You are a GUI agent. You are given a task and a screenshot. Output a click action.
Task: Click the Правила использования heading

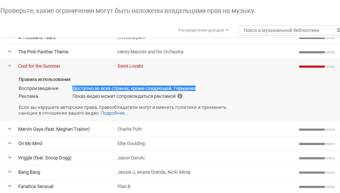(x=44, y=79)
